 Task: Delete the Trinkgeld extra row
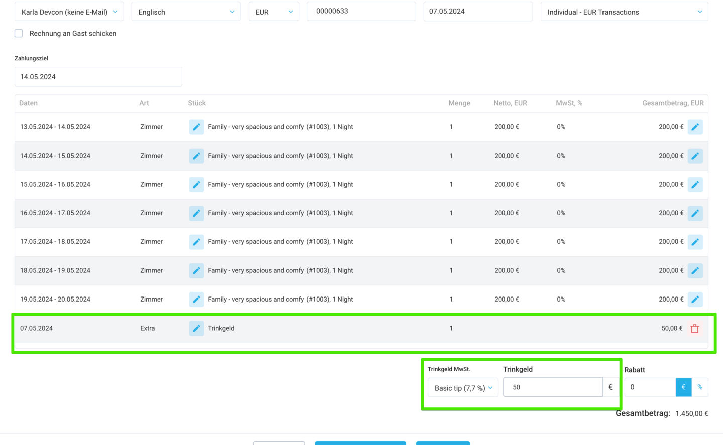pos(695,329)
